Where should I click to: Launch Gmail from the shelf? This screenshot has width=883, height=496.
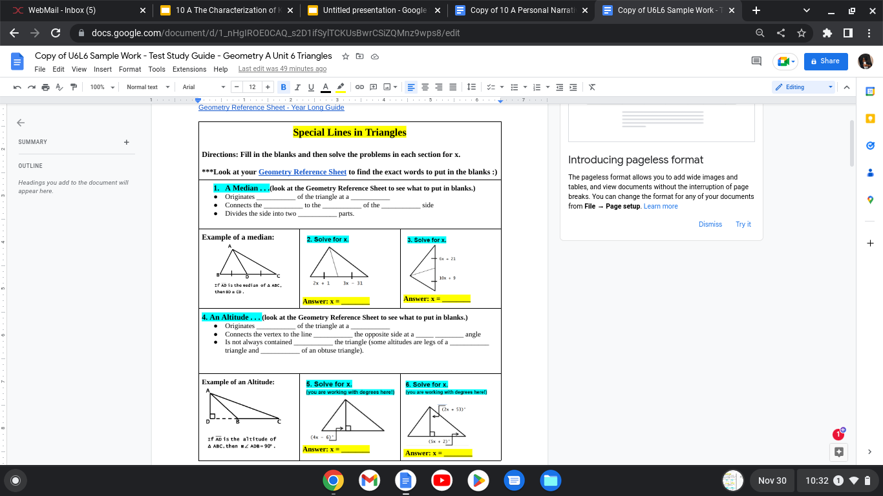point(369,480)
